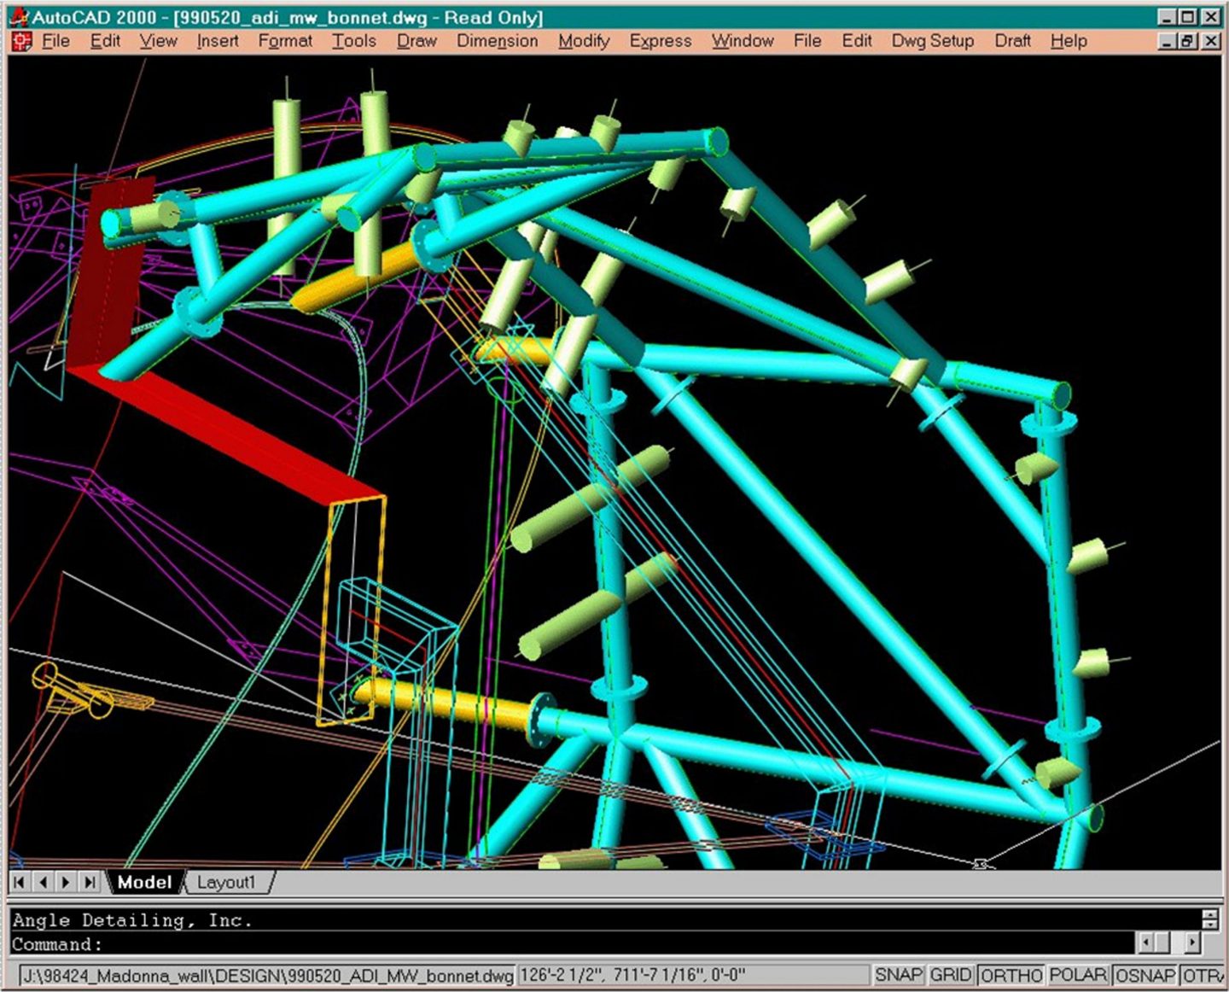The height and width of the screenshot is (992, 1229).
Task: Click the Dwg Setup menu item
Action: pos(932,41)
